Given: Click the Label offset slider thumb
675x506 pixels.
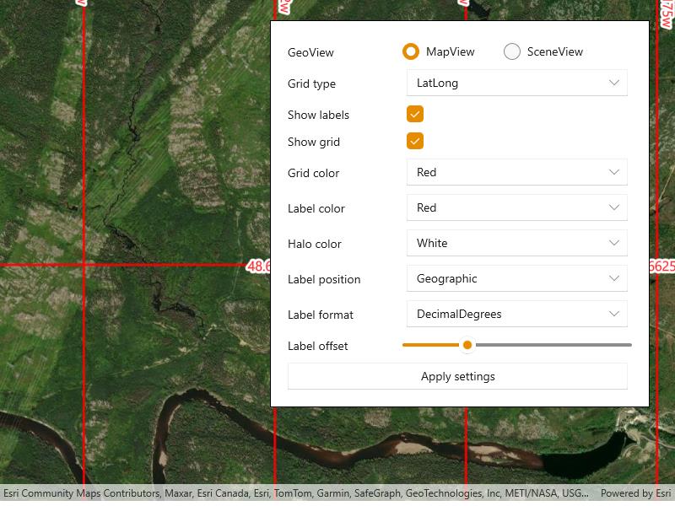Looking at the screenshot, I should (x=467, y=345).
